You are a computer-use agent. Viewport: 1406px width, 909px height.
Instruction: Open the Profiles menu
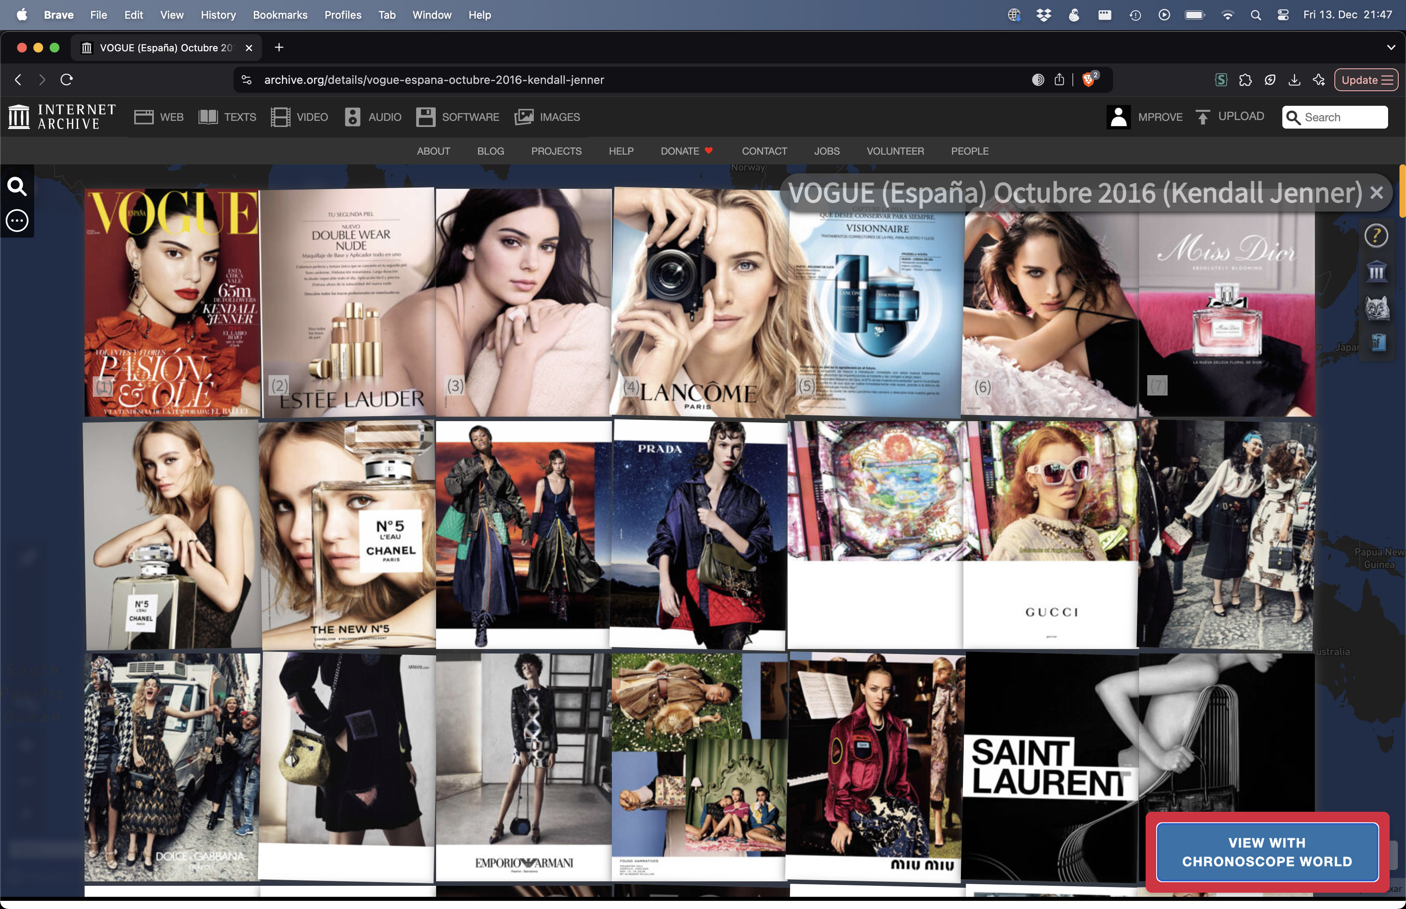[342, 15]
